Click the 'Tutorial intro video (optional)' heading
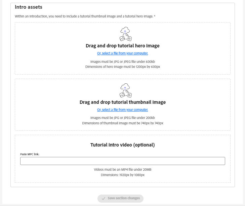The image size is (245, 206). [122, 145]
